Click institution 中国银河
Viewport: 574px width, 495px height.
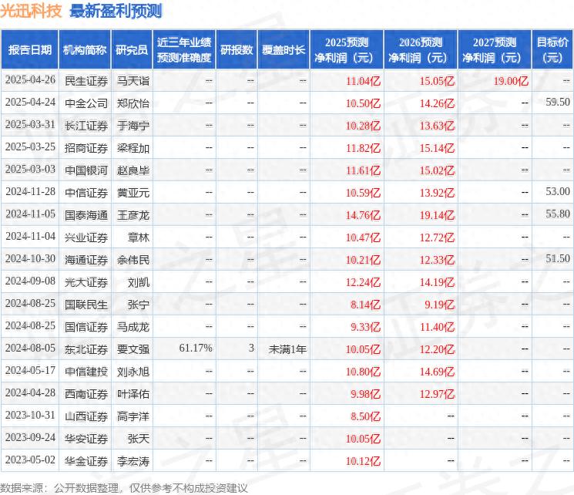tap(86, 170)
